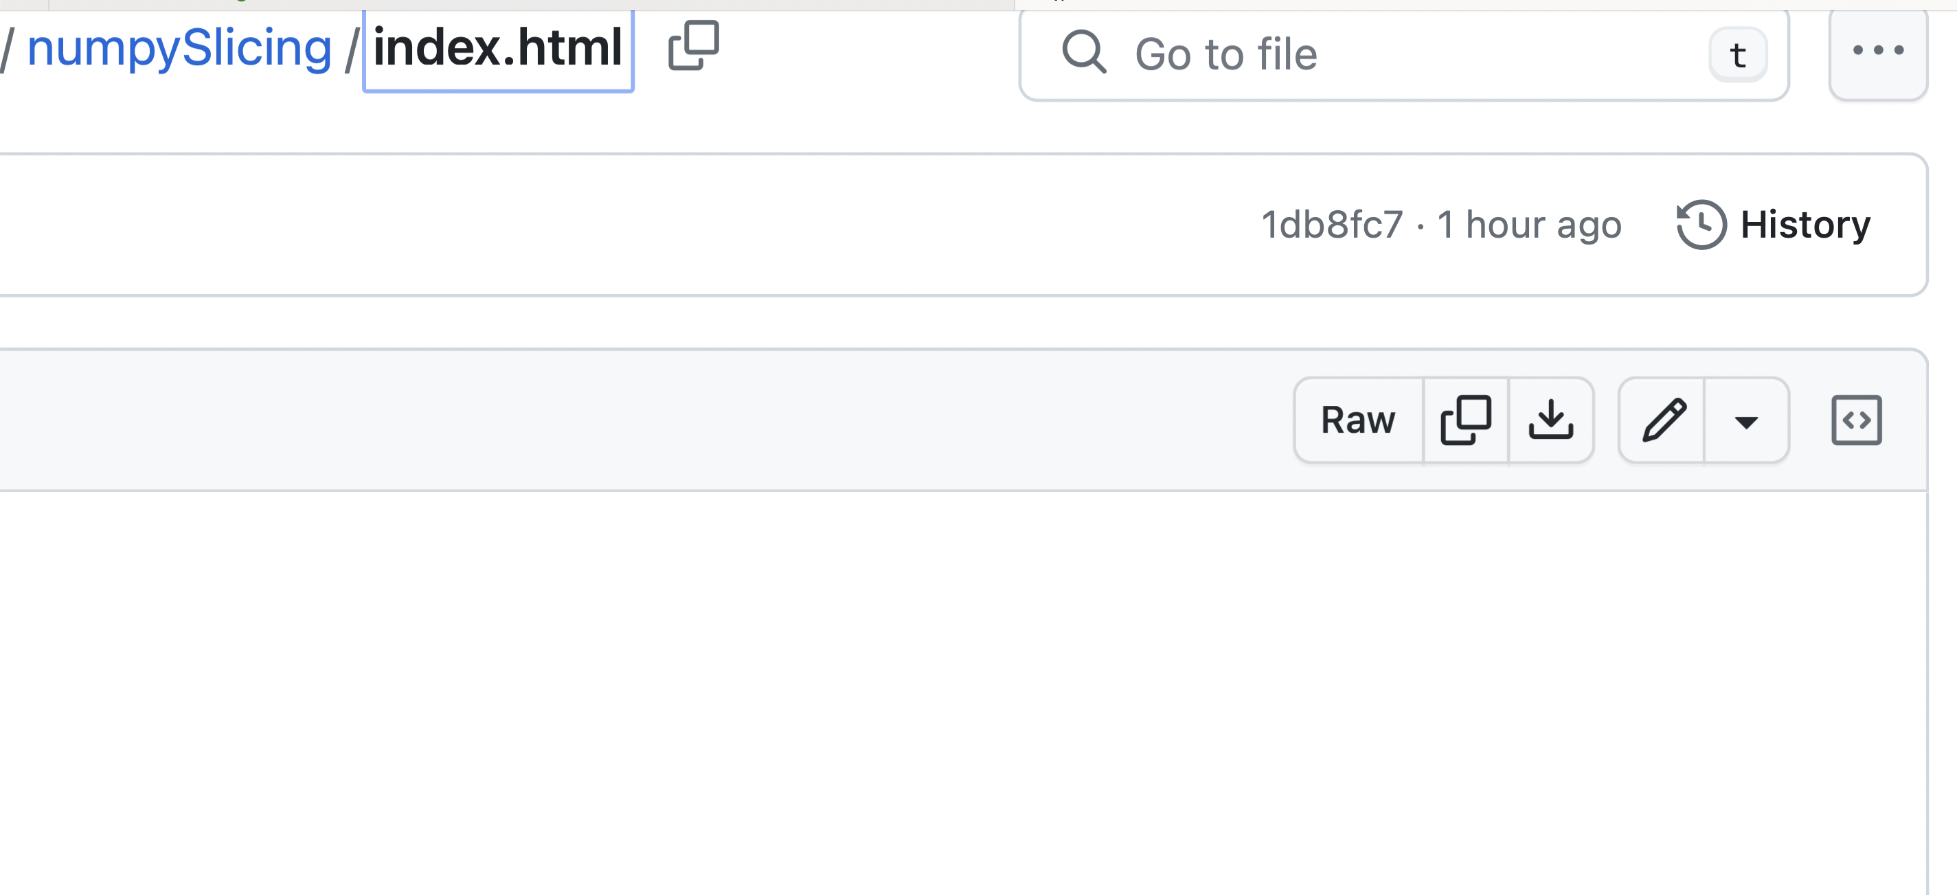
Task: Click the magnifier icon in Go to file
Action: click(x=1084, y=52)
